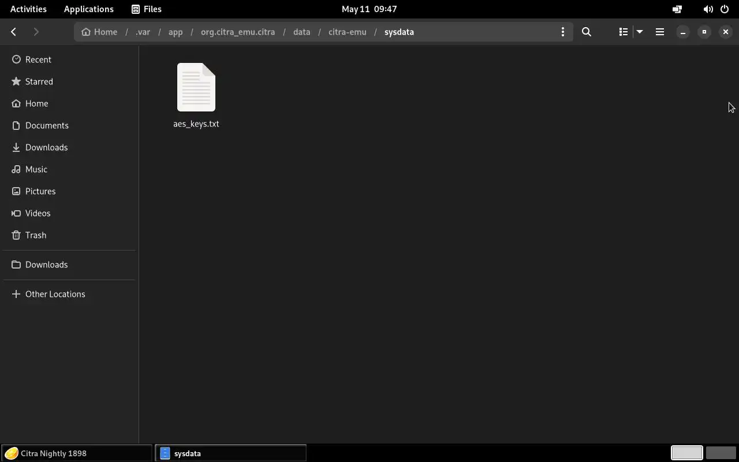Close the Files window
Image resolution: width=739 pixels, height=462 pixels.
[726, 32]
